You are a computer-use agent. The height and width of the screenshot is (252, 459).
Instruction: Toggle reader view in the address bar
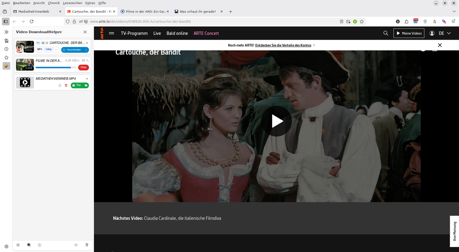pos(342,21)
